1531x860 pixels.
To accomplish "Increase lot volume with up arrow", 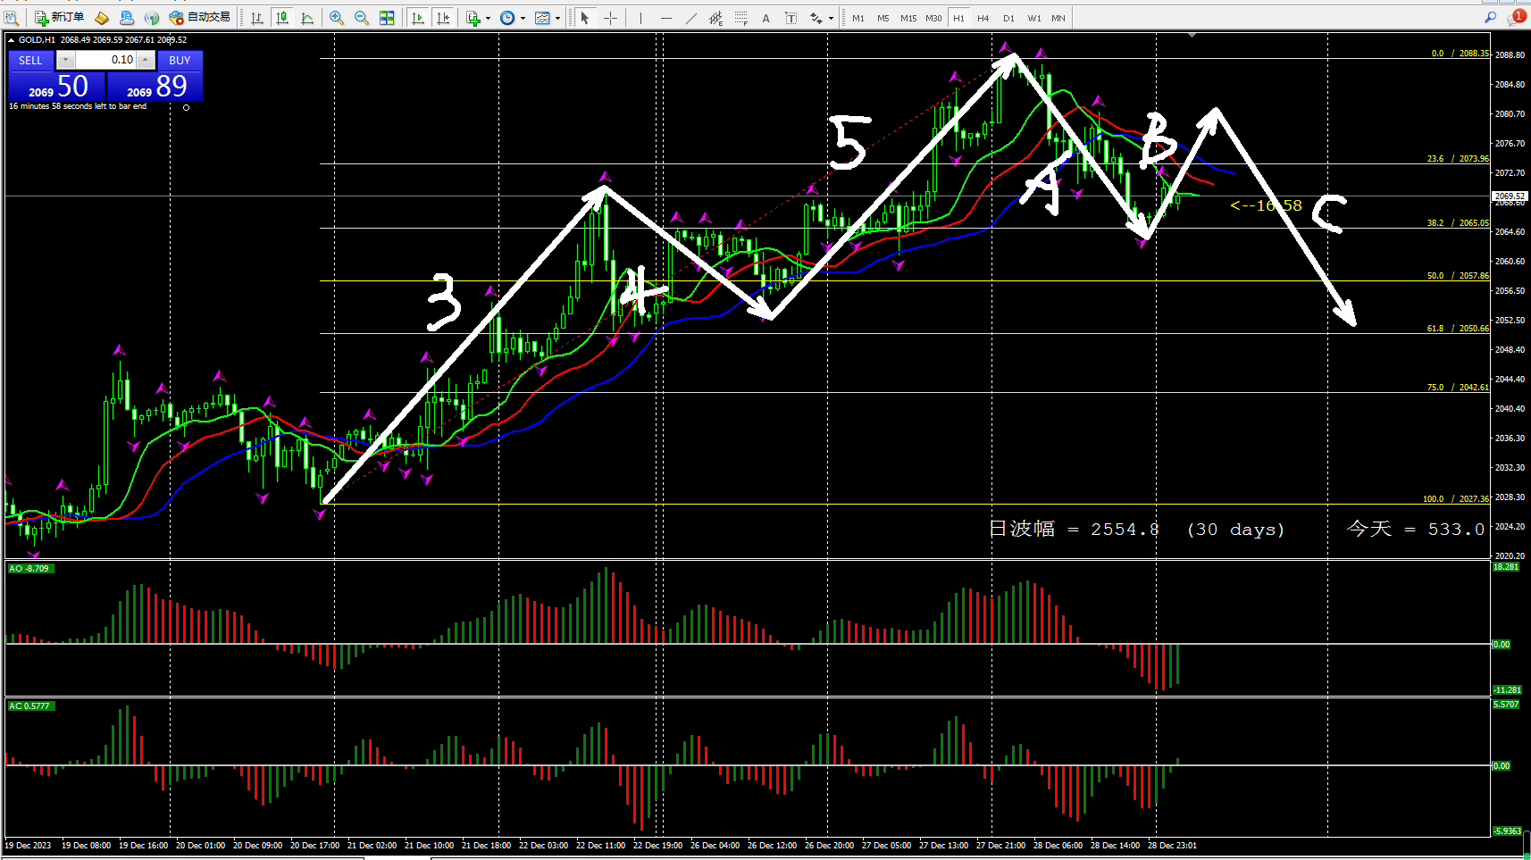I will pyautogui.click(x=146, y=60).
